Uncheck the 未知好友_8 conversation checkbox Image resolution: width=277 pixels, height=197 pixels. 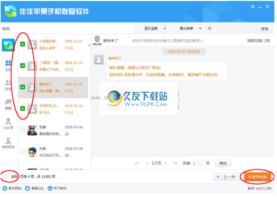tap(23, 108)
